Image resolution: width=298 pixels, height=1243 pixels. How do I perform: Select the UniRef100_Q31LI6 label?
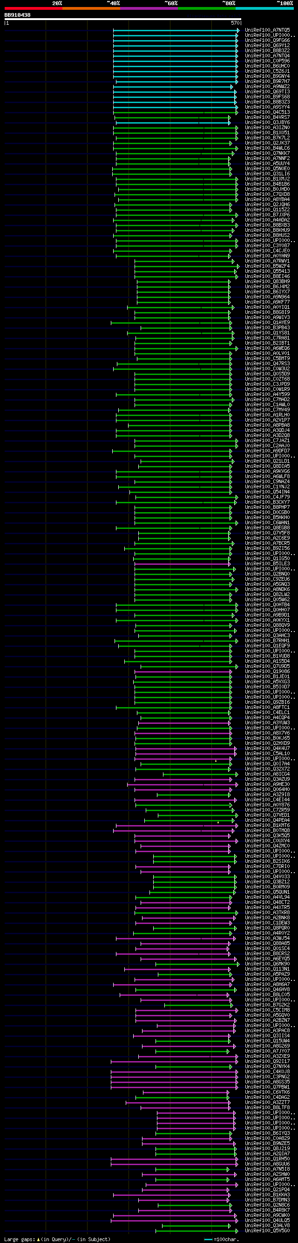(x=267, y=174)
